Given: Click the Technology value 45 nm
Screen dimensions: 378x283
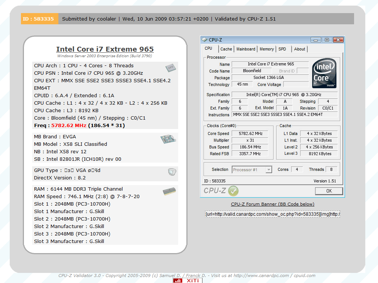Looking at the screenshot, I should coord(242,84).
